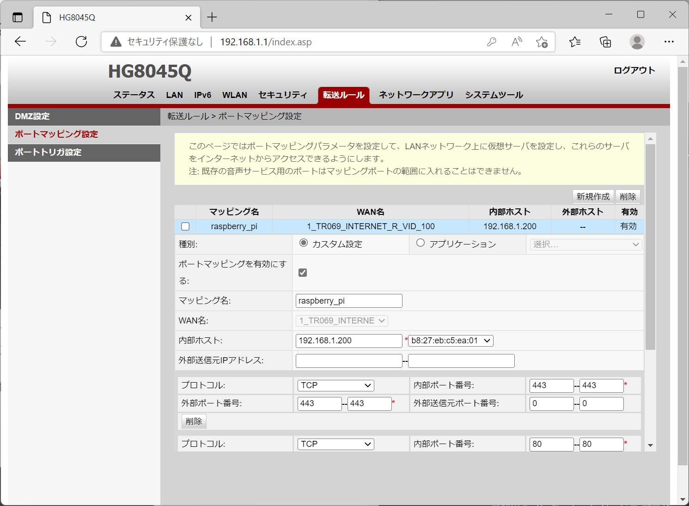Click the マッピング名 column header
The height and width of the screenshot is (506, 689).
pos(234,212)
